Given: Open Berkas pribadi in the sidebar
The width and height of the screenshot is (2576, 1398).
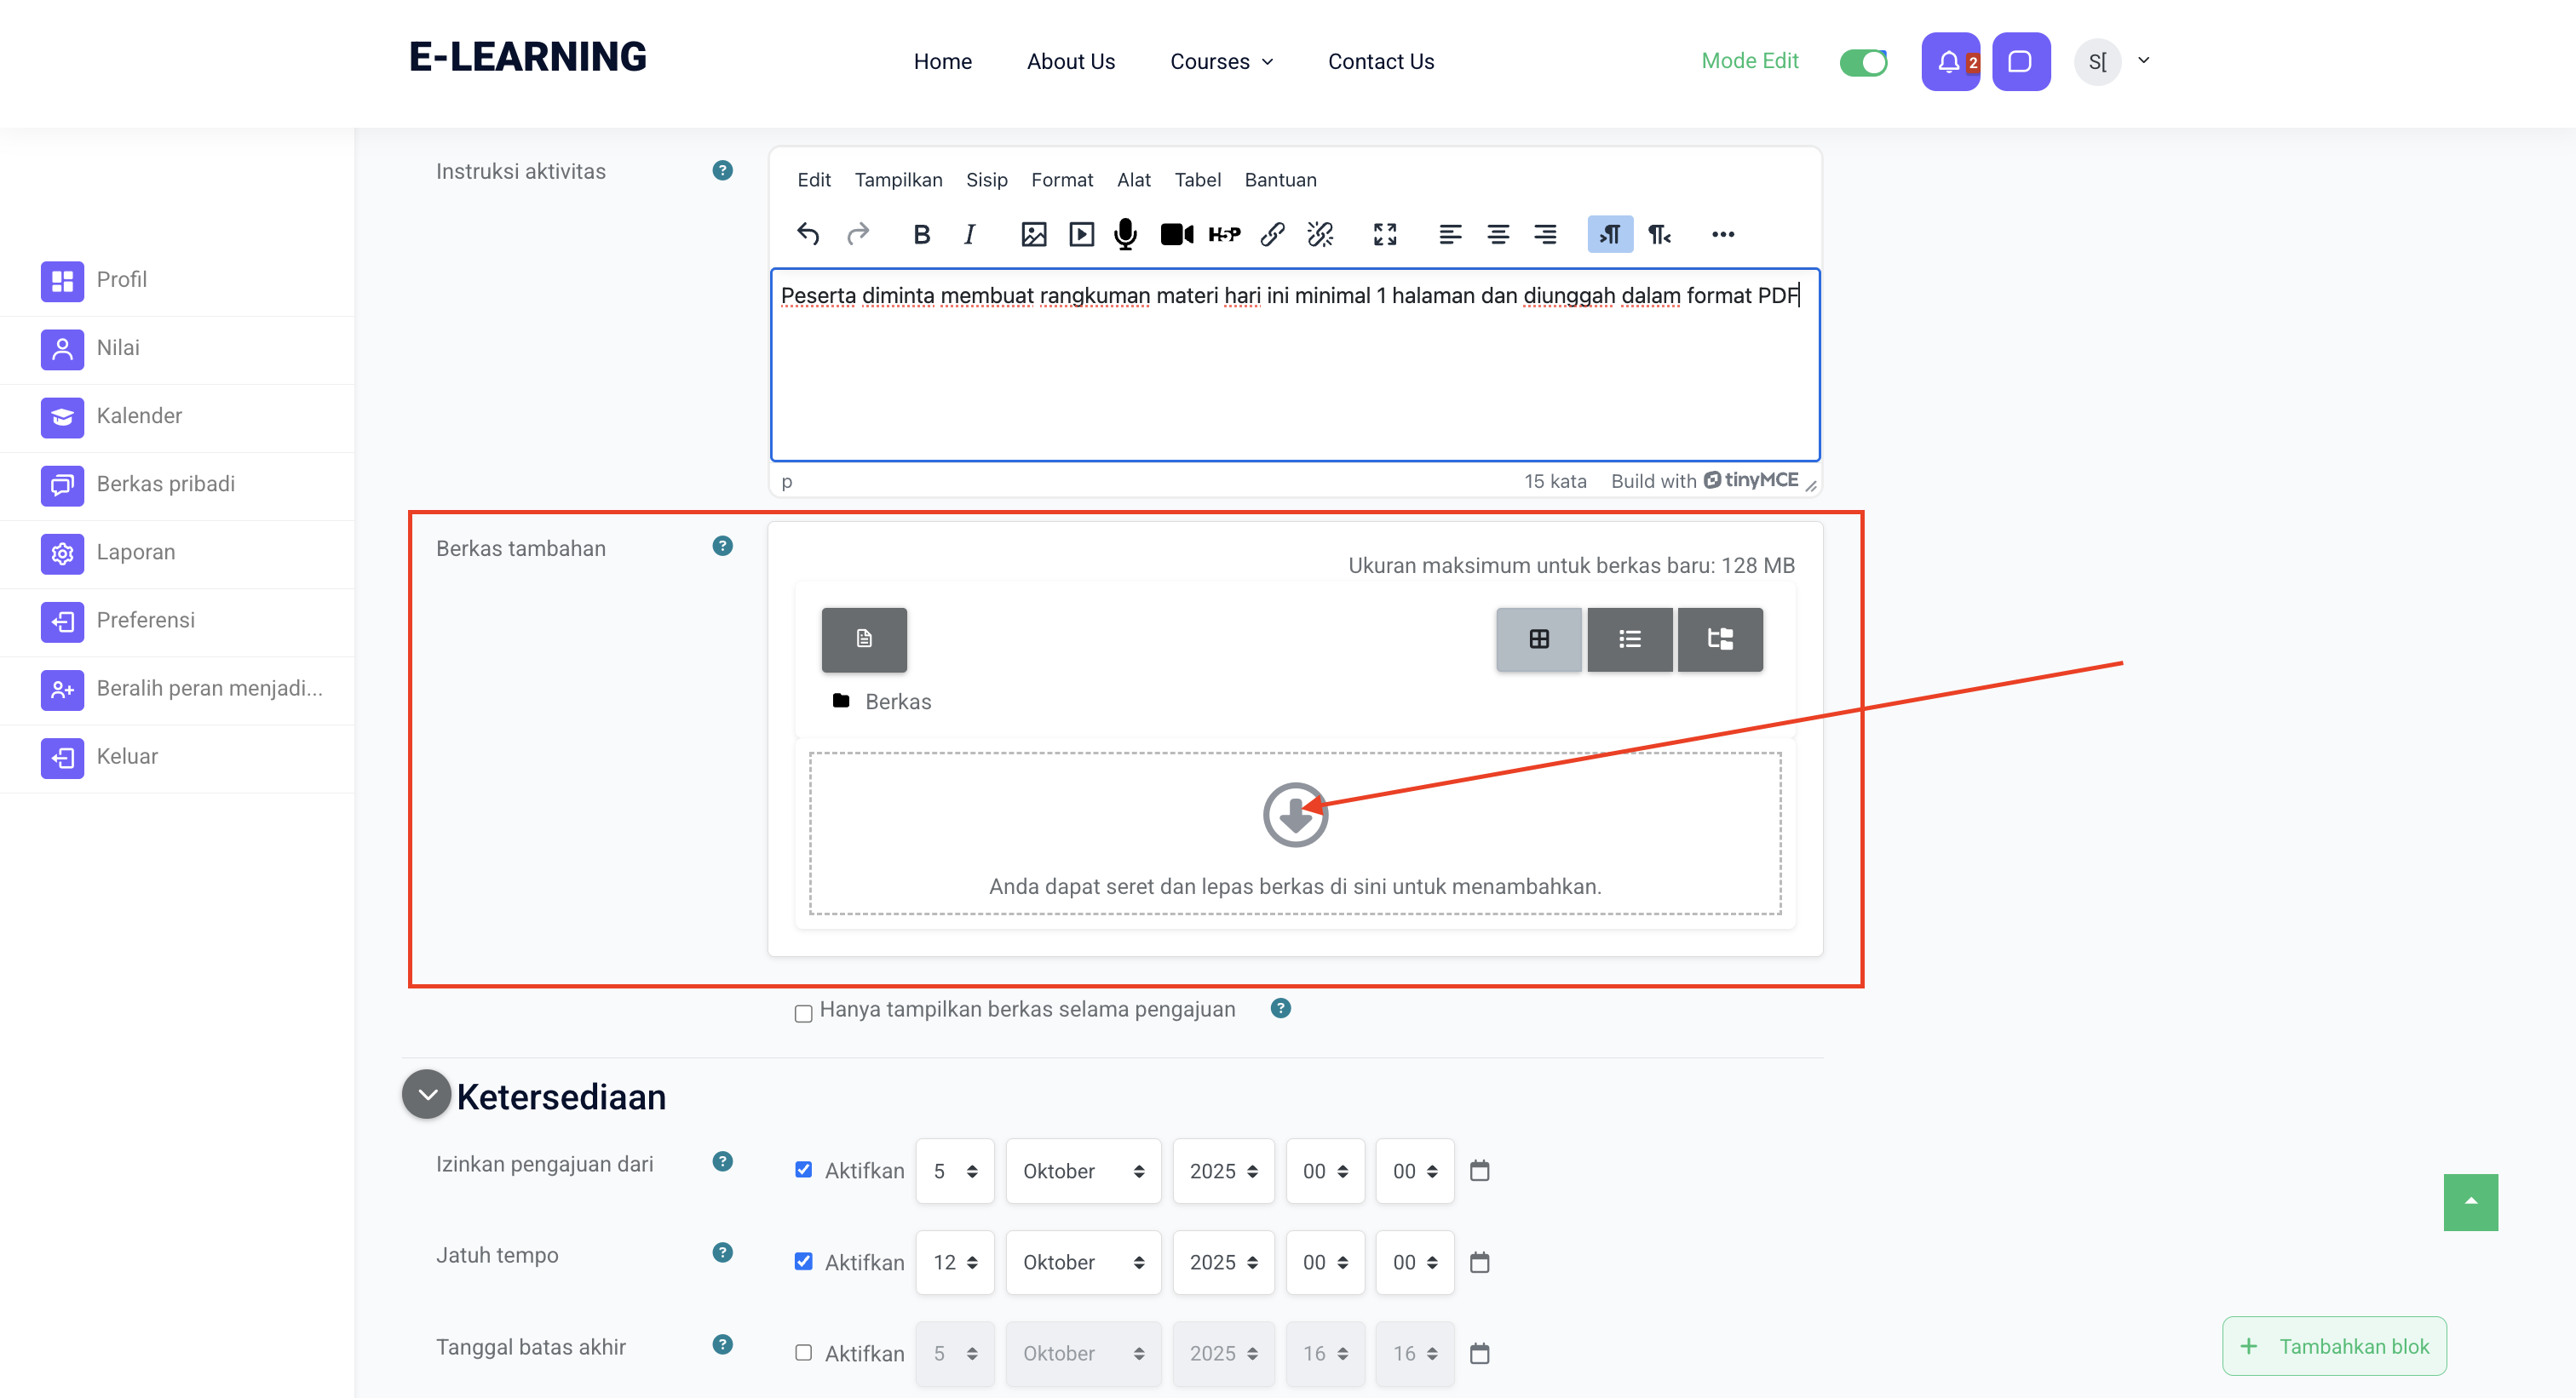Looking at the screenshot, I should (166, 484).
